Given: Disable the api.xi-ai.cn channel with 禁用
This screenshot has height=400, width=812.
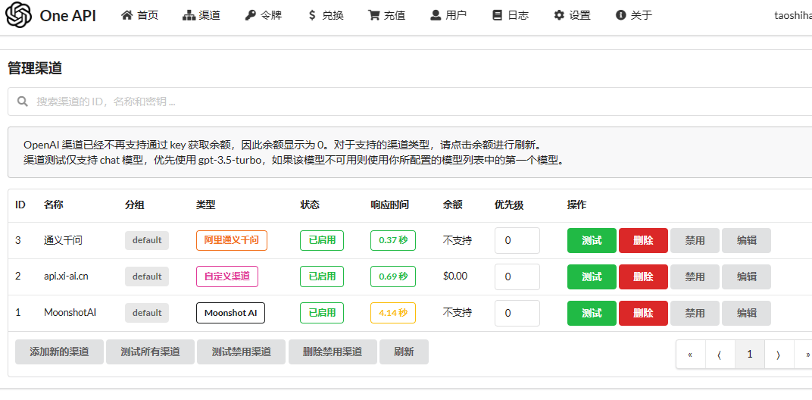Looking at the screenshot, I should 695,277.
